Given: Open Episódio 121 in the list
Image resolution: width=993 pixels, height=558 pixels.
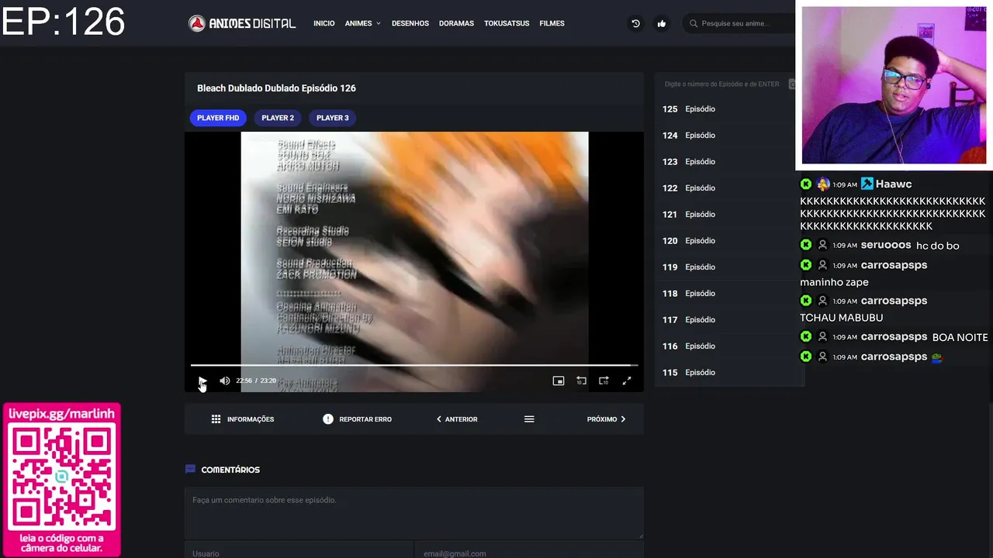Looking at the screenshot, I should pos(728,215).
